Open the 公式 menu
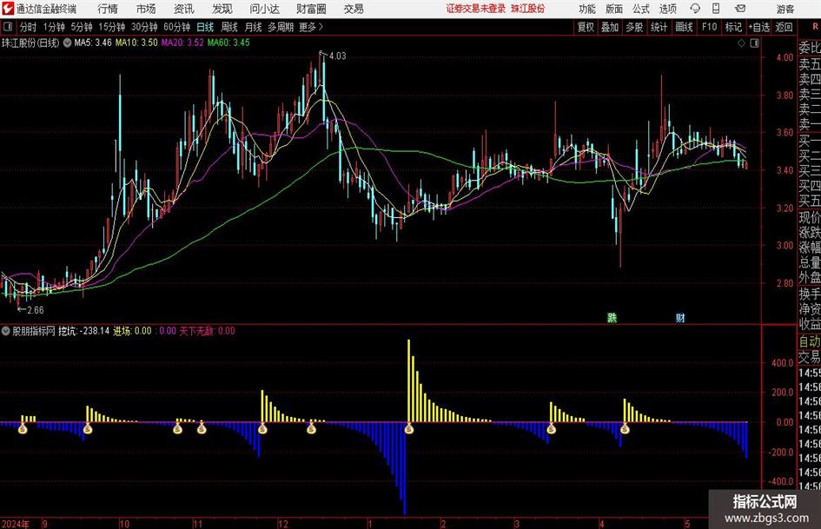Viewport: 821px width, 529px height. coord(641,9)
